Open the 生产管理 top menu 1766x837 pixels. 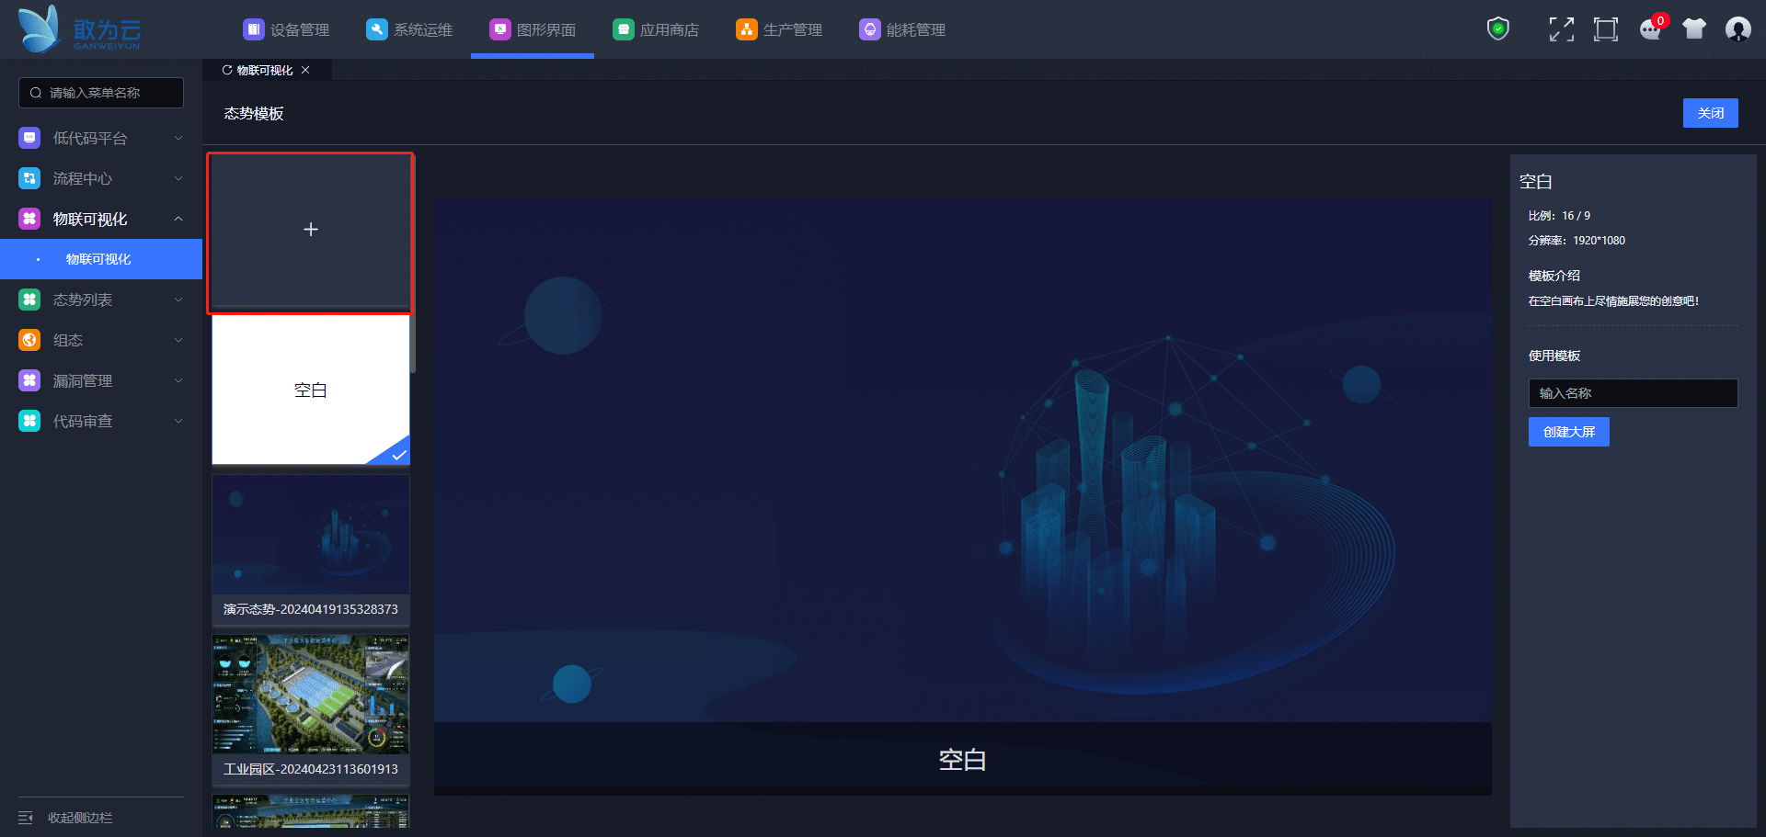(x=779, y=29)
